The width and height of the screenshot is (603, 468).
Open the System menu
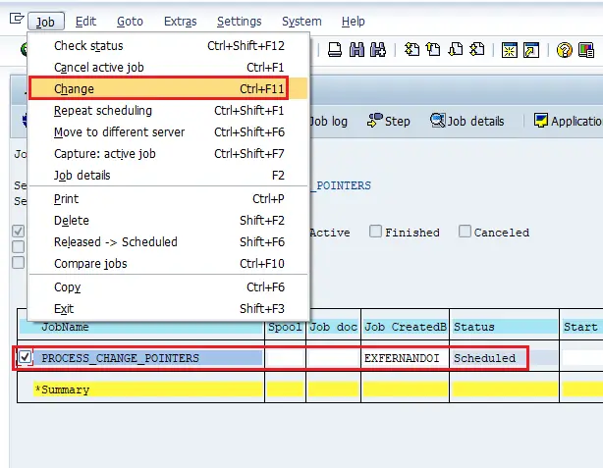(301, 22)
